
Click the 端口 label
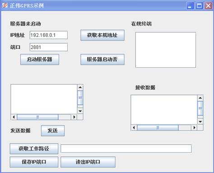point(15,47)
